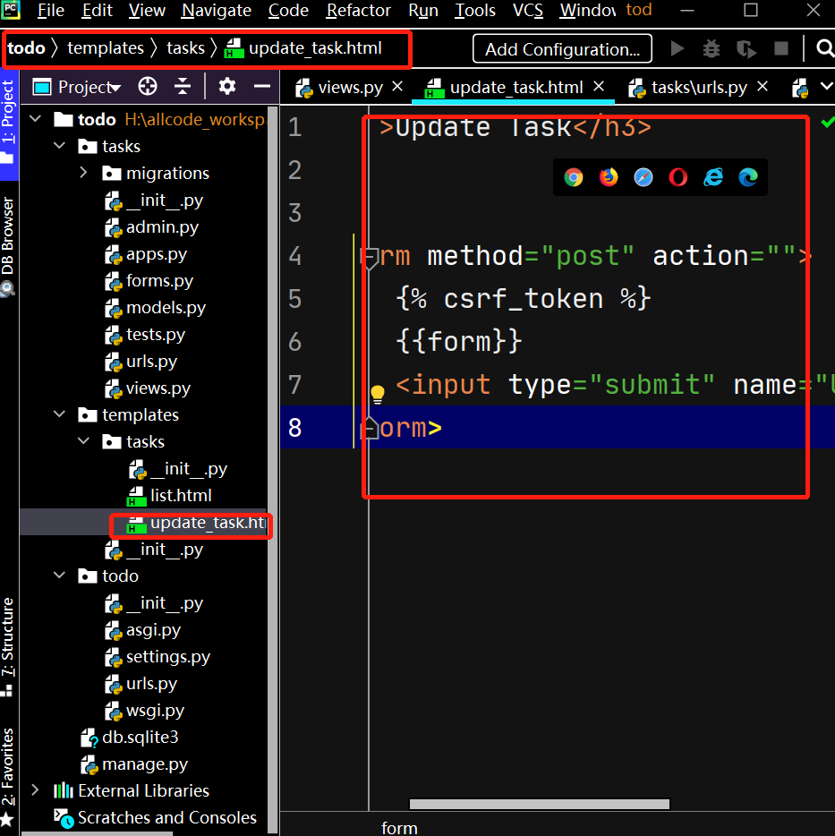This screenshot has width=835, height=836.
Task: Click the Project panel vertical scrollbar
Action: (x=272, y=469)
